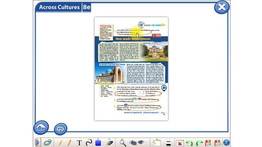Open the notepad page tool
Image resolution: width=262 pixels, height=147 pixels.
click(x=157, y=143)
